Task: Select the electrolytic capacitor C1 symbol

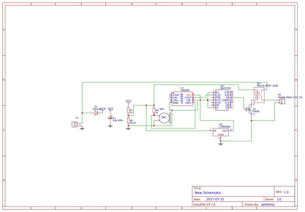Action: [x=111, y=118]
